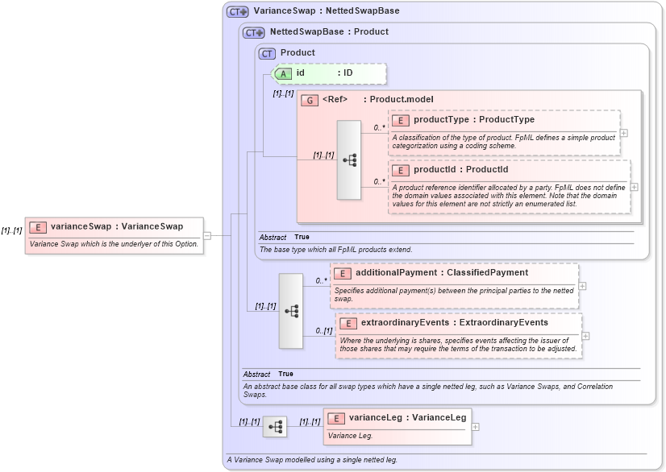Expand the additionalPayment box via its plus button
Image resolution: width=666 pixels, height=472 pixels.
(582, 286)
